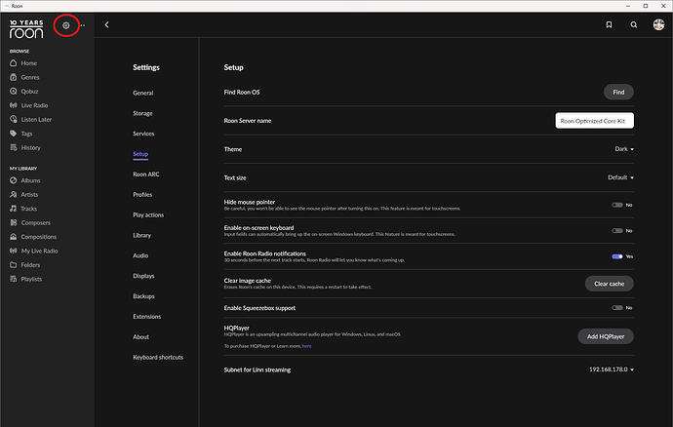Select Roon ARC settings tab

pos(146,175)
